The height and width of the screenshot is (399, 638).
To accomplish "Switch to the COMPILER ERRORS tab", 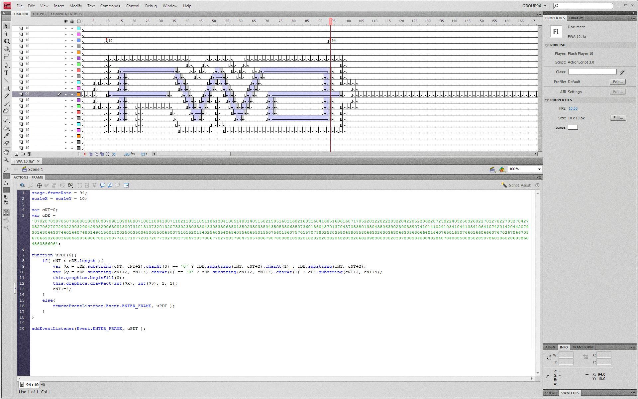I will pos(66,14).
